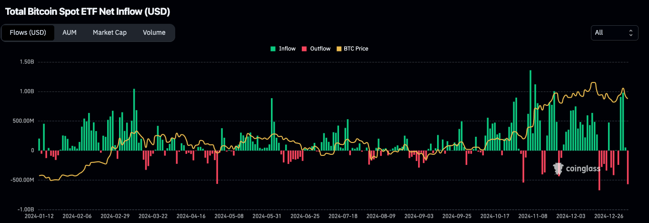Open the All time range dropdown
Screen dimensions: 649x223
[x=614, y=32]
